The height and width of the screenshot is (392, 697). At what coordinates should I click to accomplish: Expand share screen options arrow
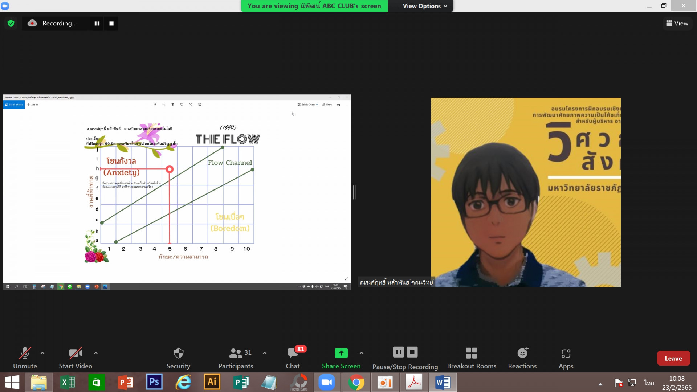362,353
